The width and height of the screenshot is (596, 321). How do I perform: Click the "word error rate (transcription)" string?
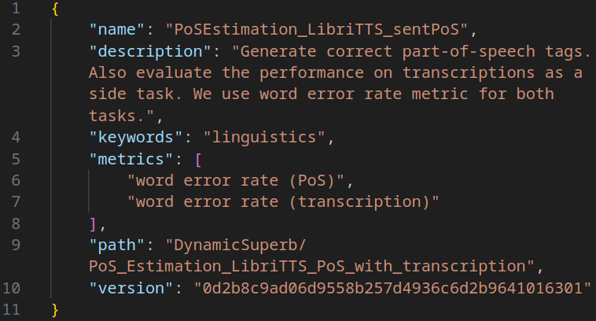(283, 201)
